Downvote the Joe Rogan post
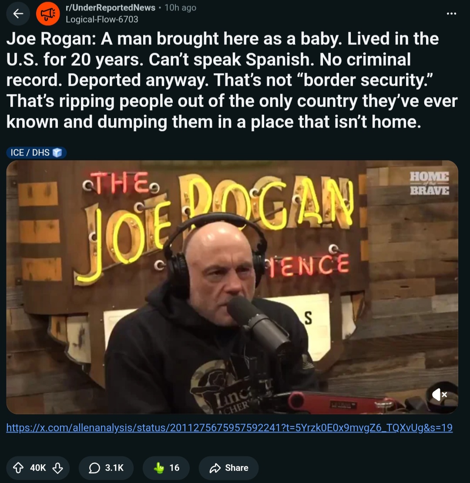The height and width of the screenshot is (483, 470). click(x=57, y=468)
